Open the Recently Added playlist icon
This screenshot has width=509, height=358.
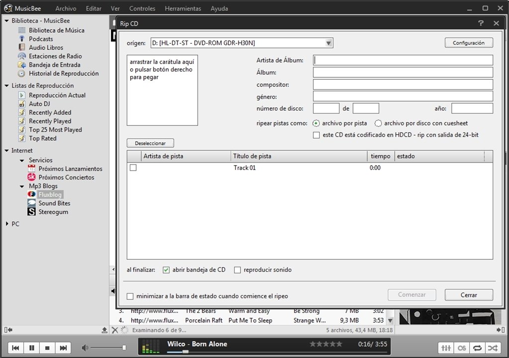[22, 113]
